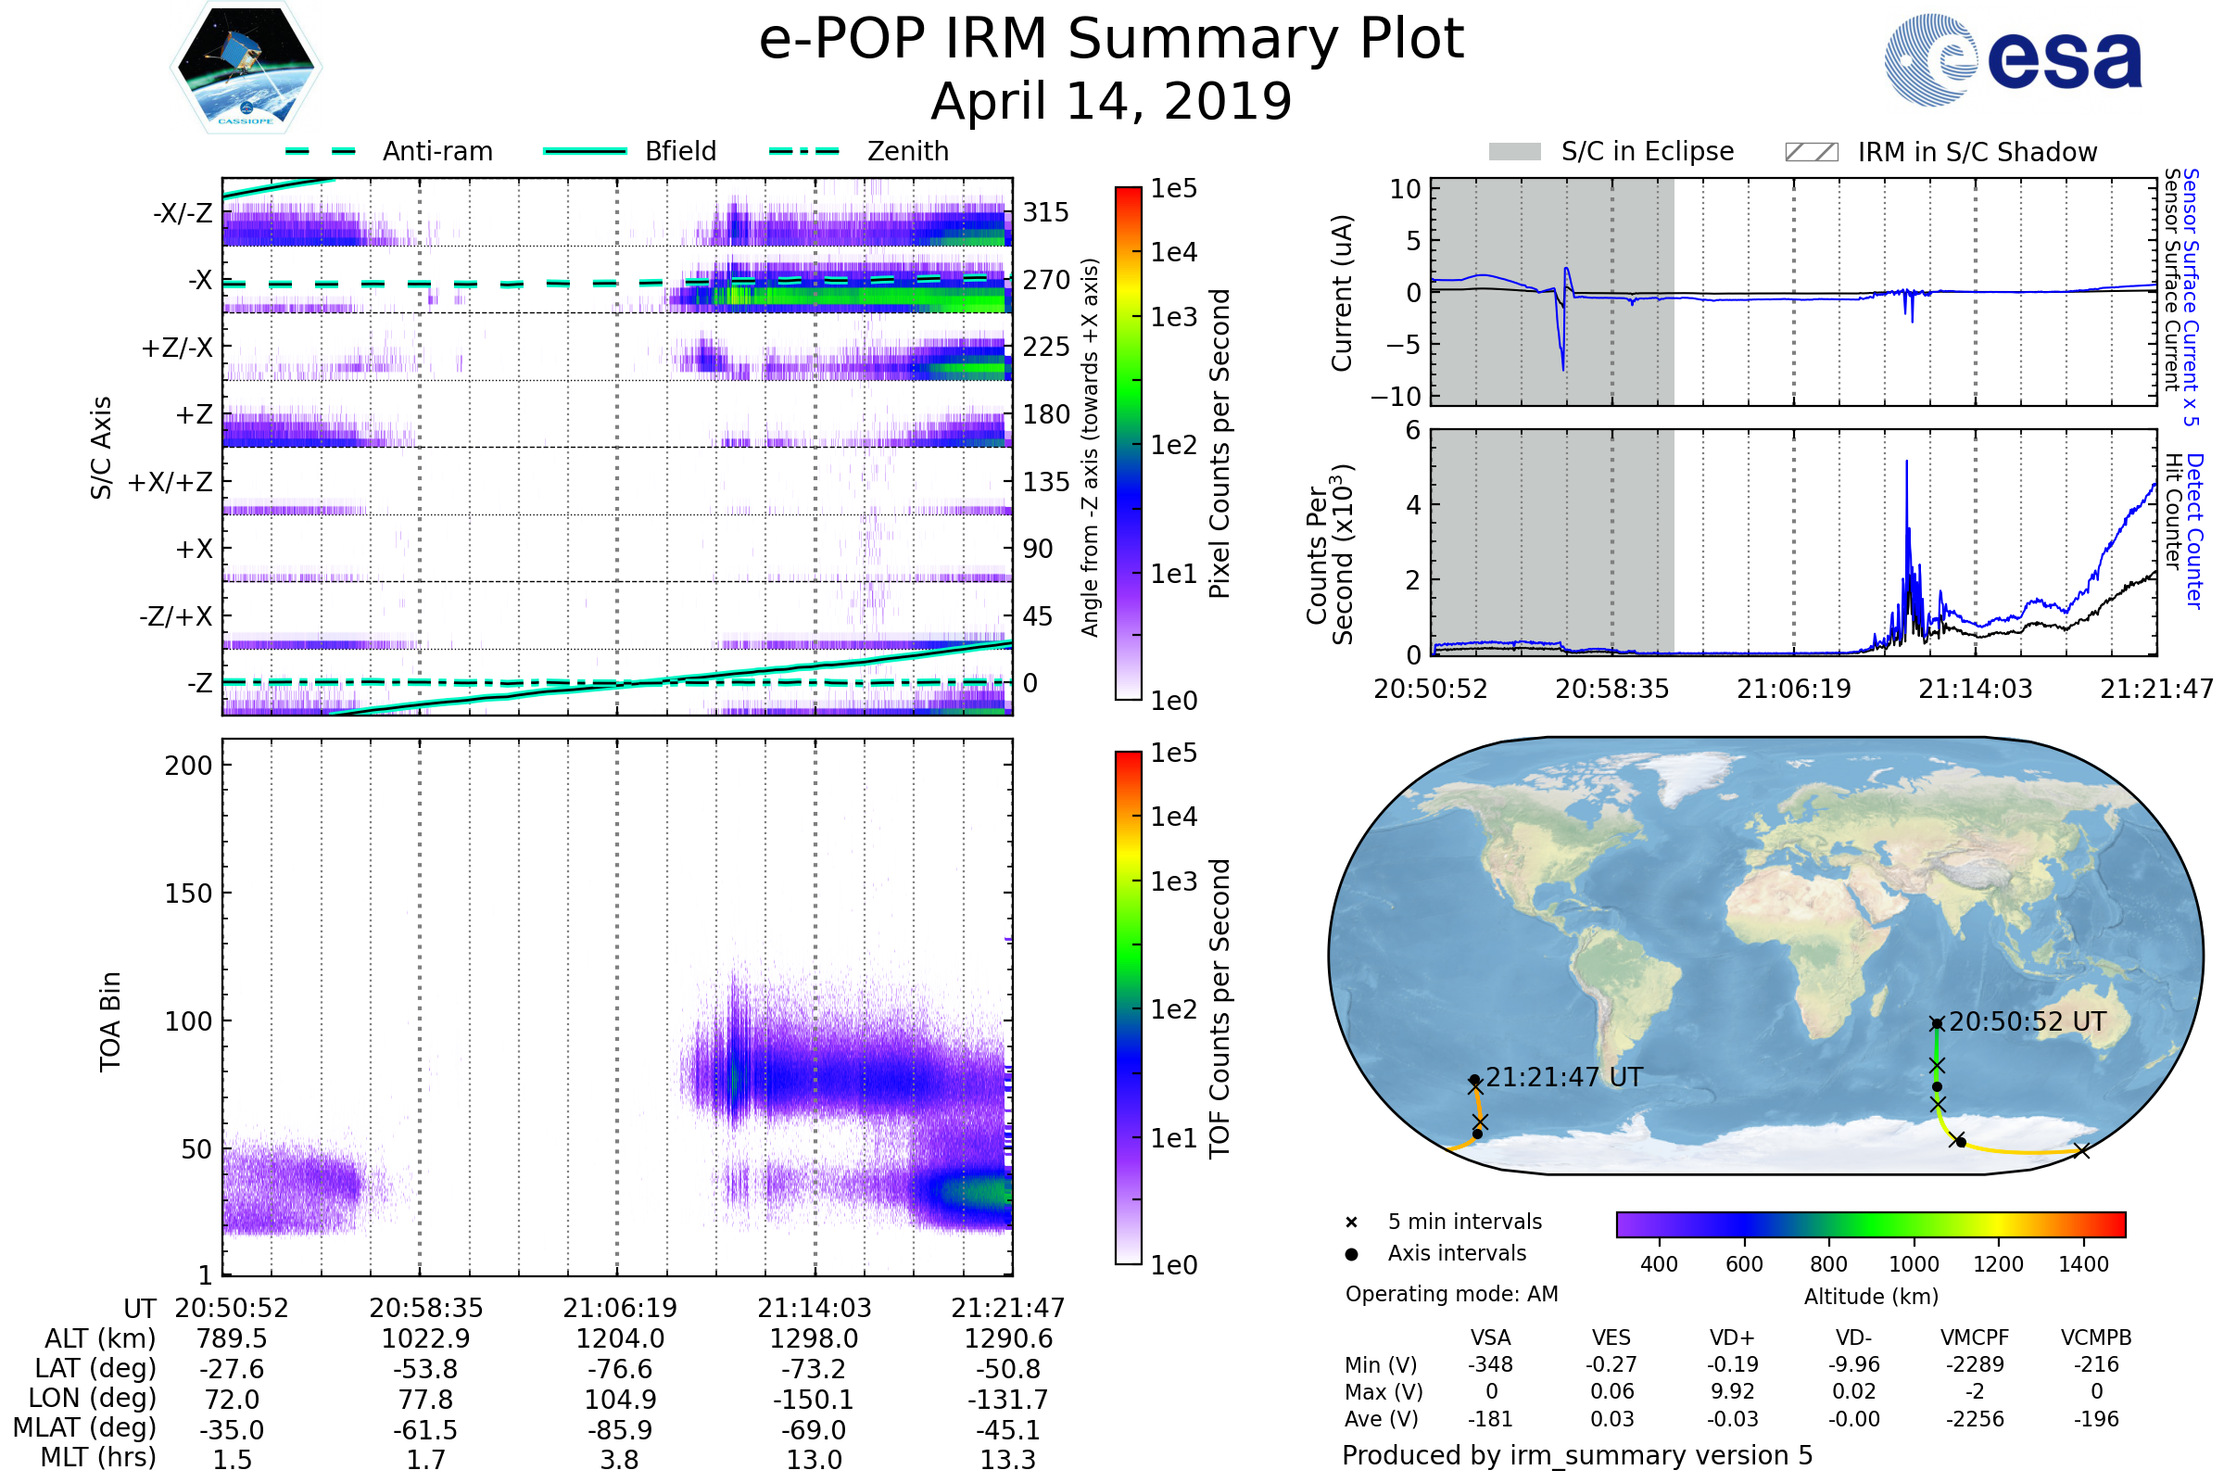This screenshot has height=1483, width=2224.
Task: Click the S/C in Eclipse gray legend patch
Action: (x=1515, y=152)
